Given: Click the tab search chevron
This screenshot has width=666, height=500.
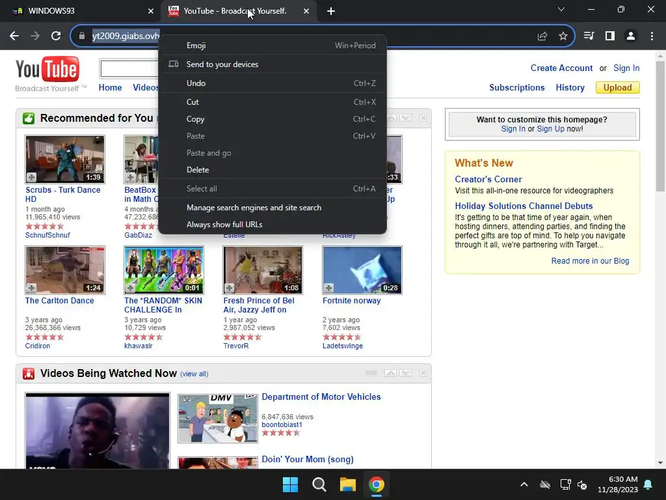Looking at the screenshot, I should [561, 9].
